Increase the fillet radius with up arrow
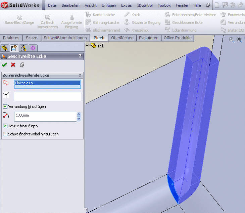 tap(79, 115)
